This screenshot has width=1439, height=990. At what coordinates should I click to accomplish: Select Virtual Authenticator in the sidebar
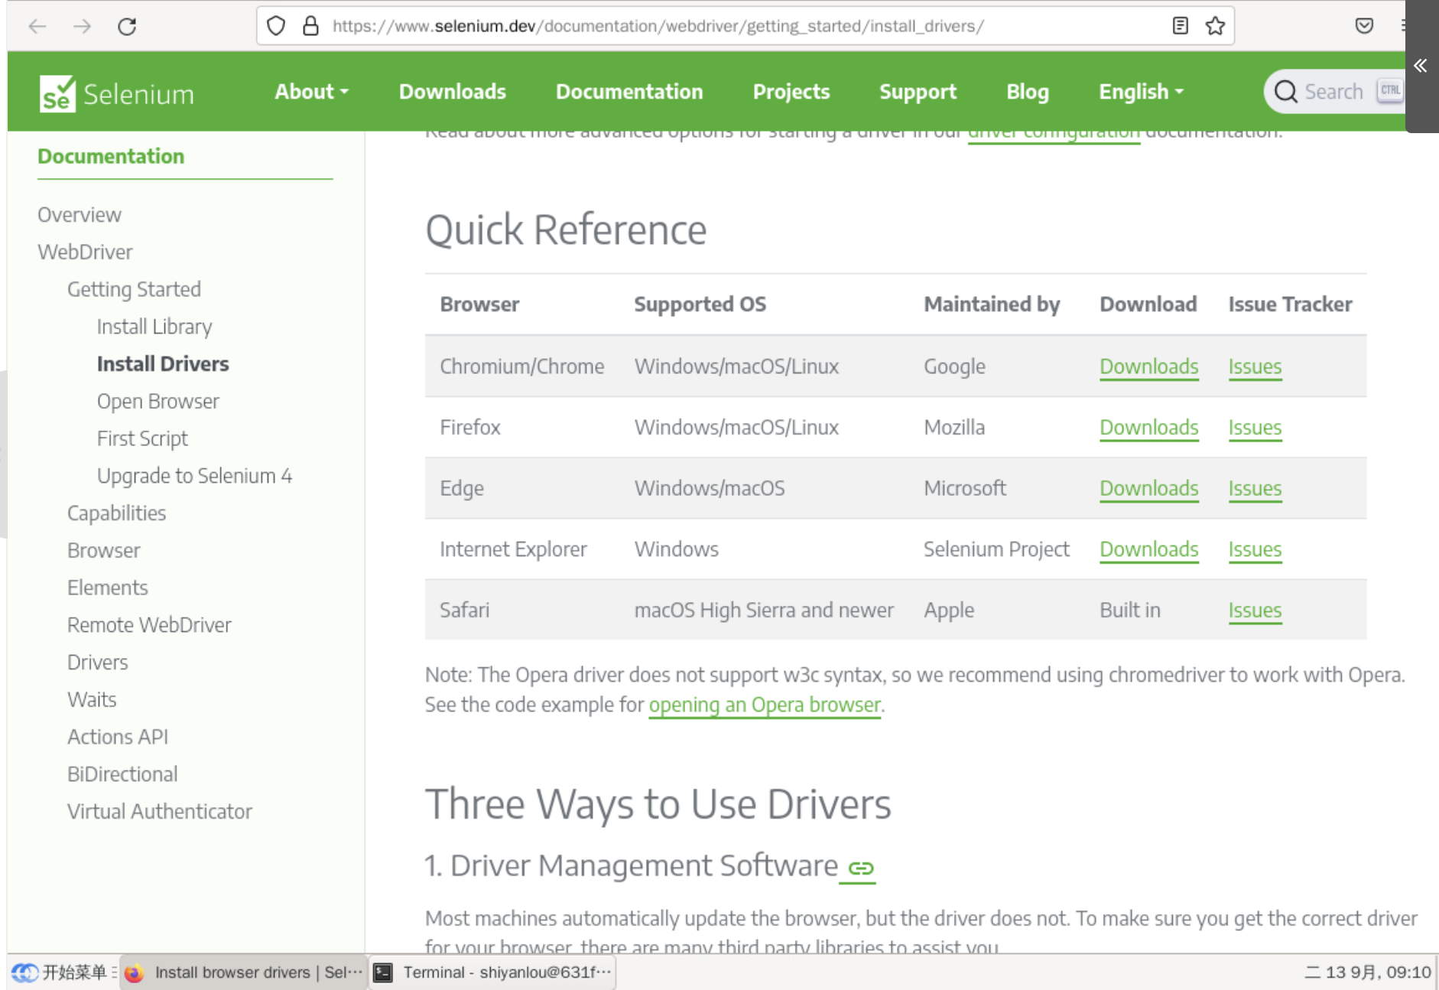tap(159, 812)
